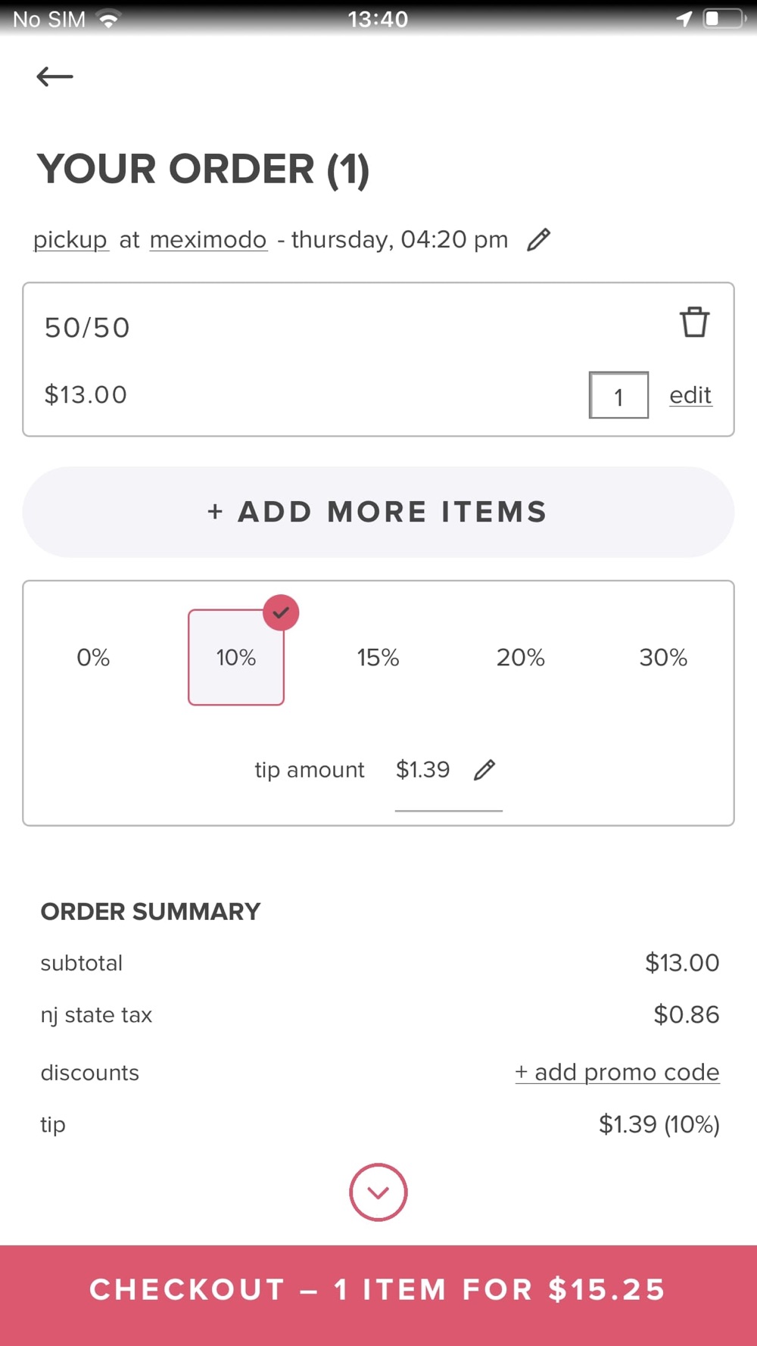Tap the back arrow icon
The height and width of the screenshot is (1346, 757).
click(x=55, y=76)
